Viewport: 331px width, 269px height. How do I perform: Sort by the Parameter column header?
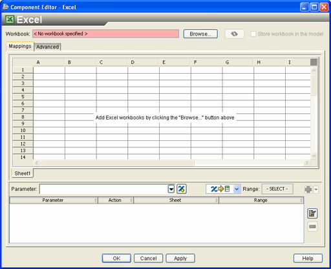coord(53,200)
